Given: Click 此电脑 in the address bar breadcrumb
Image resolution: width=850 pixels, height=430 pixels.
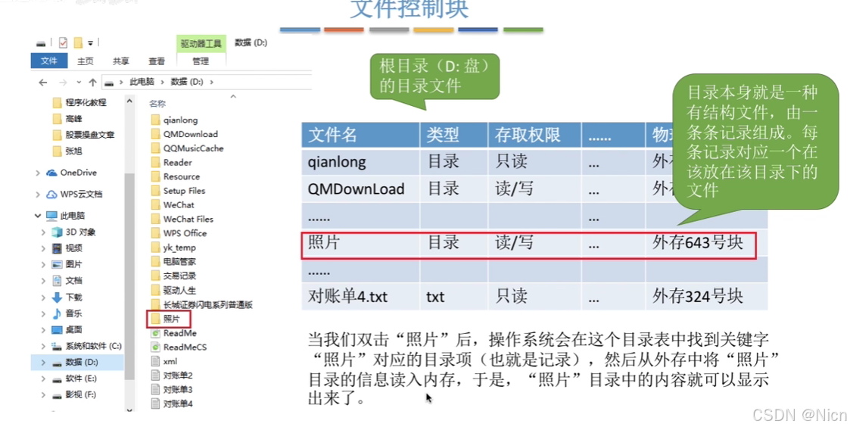Looking at the screenshot, I should 142,82.
